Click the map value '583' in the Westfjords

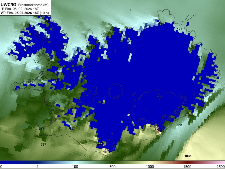(x=46, y=21)
